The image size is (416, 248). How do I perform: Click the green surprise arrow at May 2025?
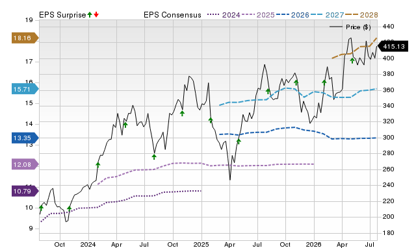[x=239, y=141]
